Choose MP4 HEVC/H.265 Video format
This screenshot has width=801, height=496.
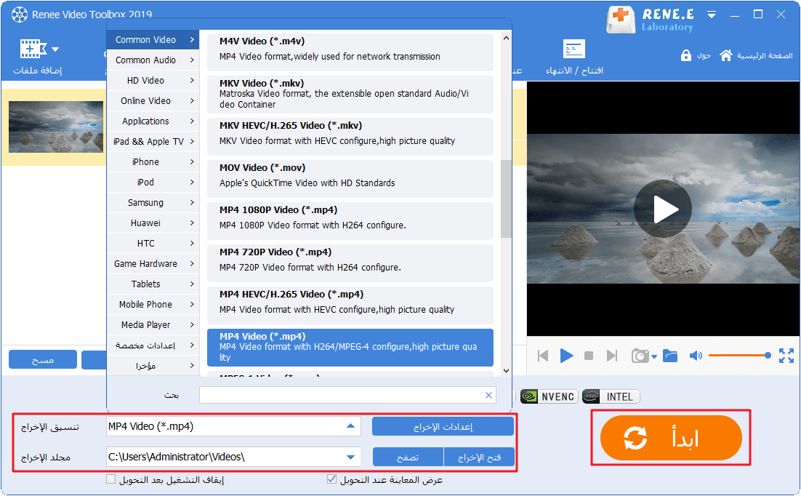click(x=350, y=304)
